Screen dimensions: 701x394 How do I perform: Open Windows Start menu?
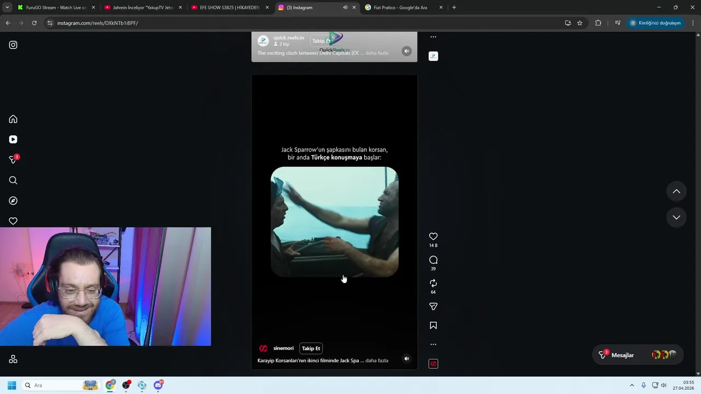click(x=12, y=385)
